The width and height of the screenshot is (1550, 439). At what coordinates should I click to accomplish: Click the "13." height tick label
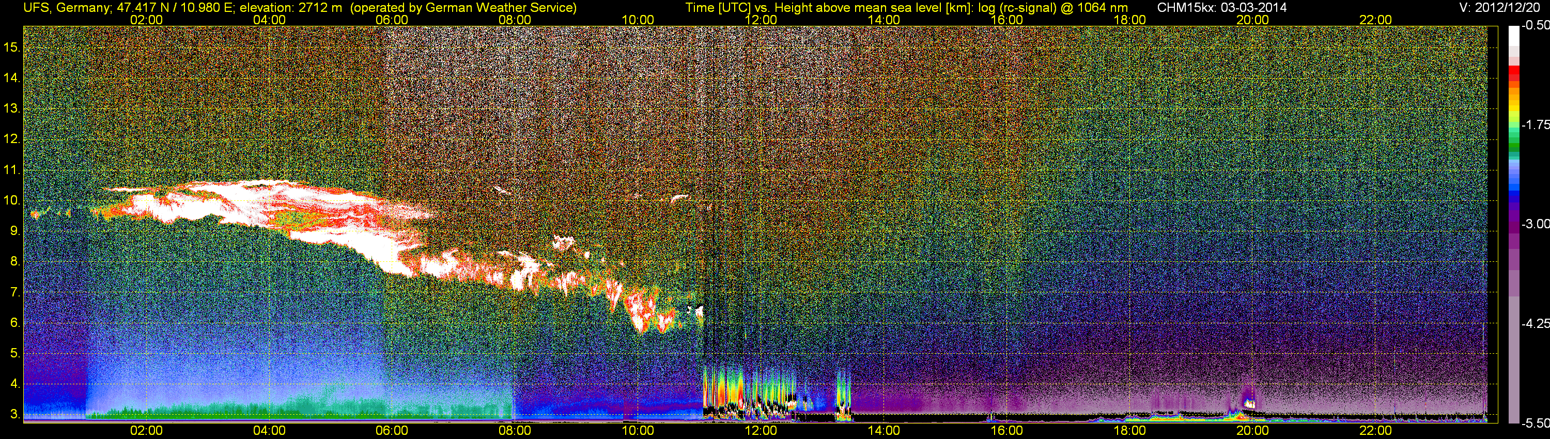coord(12,108)
